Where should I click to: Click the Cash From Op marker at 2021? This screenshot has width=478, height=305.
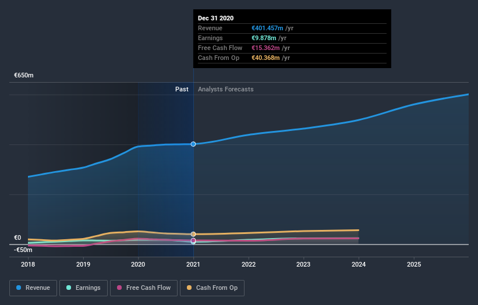click(x=193, y=234)
